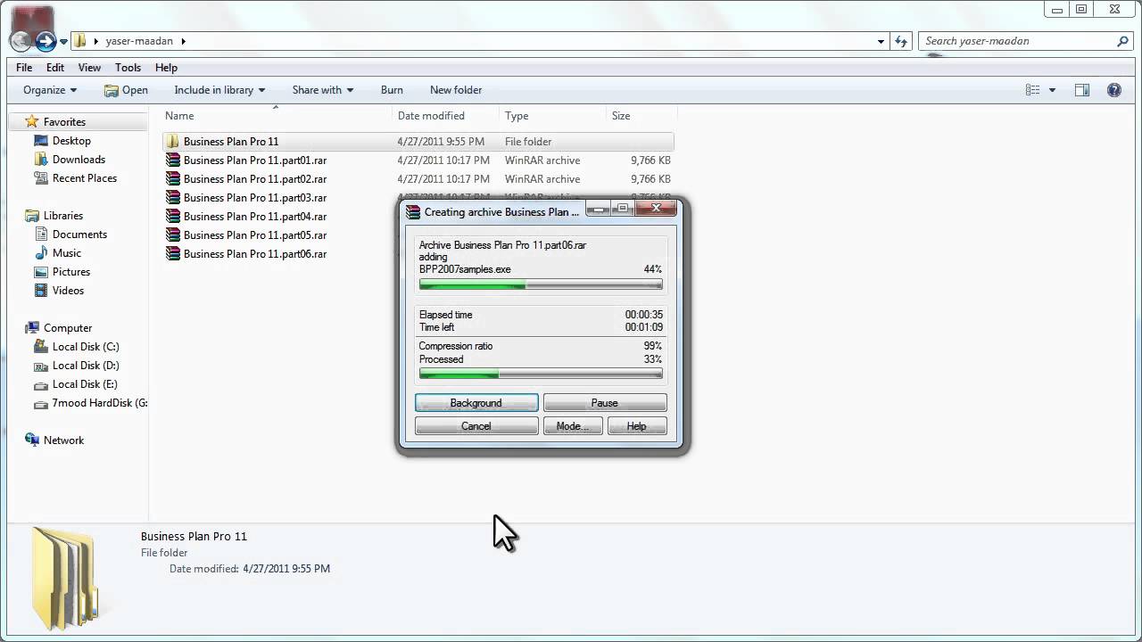Expand the Share with dropdown
The width and height of the screenshot is (1142, 642).
[x=323, y=90]
